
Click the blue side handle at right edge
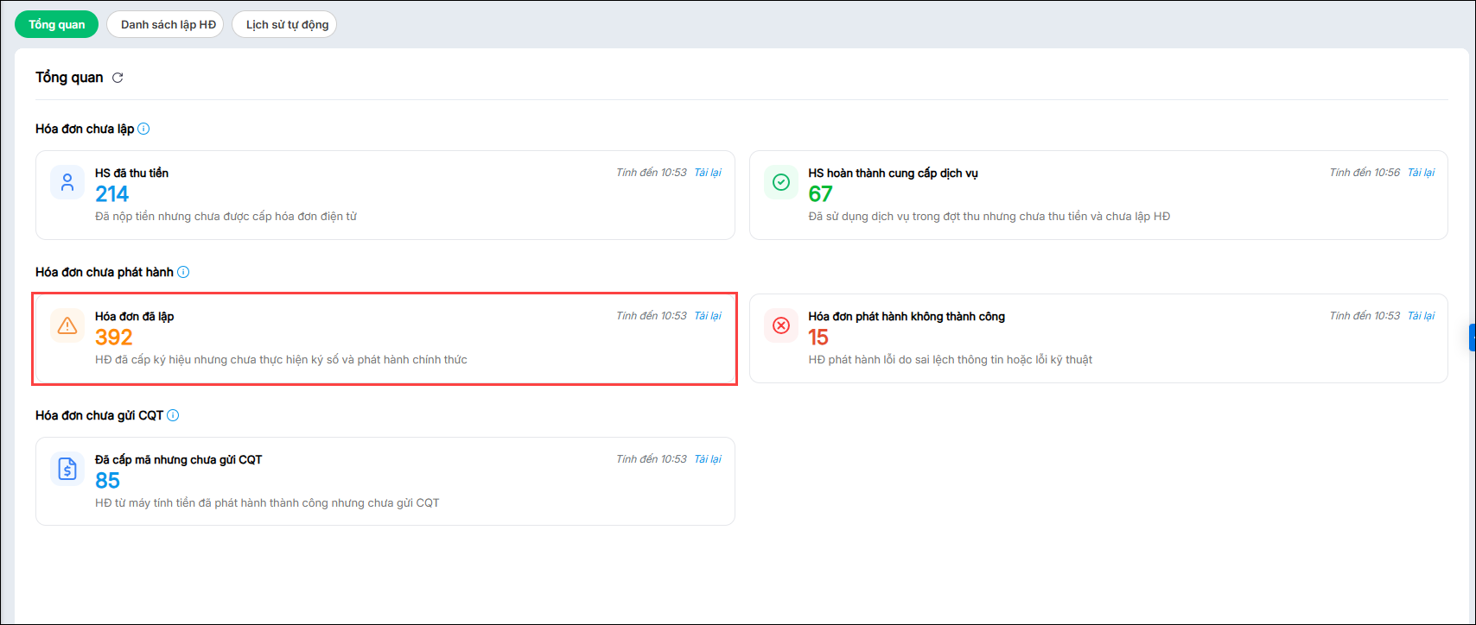[x=1472, y=338]
